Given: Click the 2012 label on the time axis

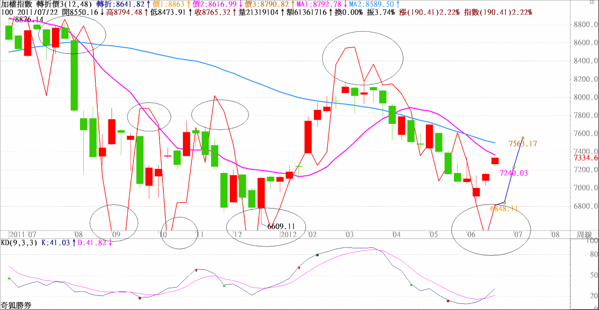Looking at the screenshot, I should [x=289, y=234].
